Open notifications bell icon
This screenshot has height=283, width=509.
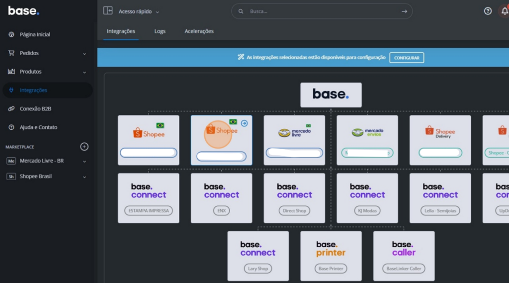click(504, 11)
